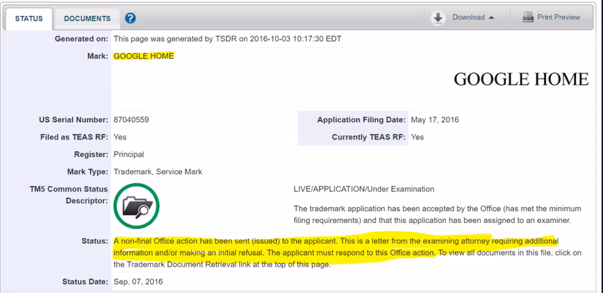Click the Yes value beside Filed as TEAS RF
Screen dimensions: 603x293
[120, 137]
